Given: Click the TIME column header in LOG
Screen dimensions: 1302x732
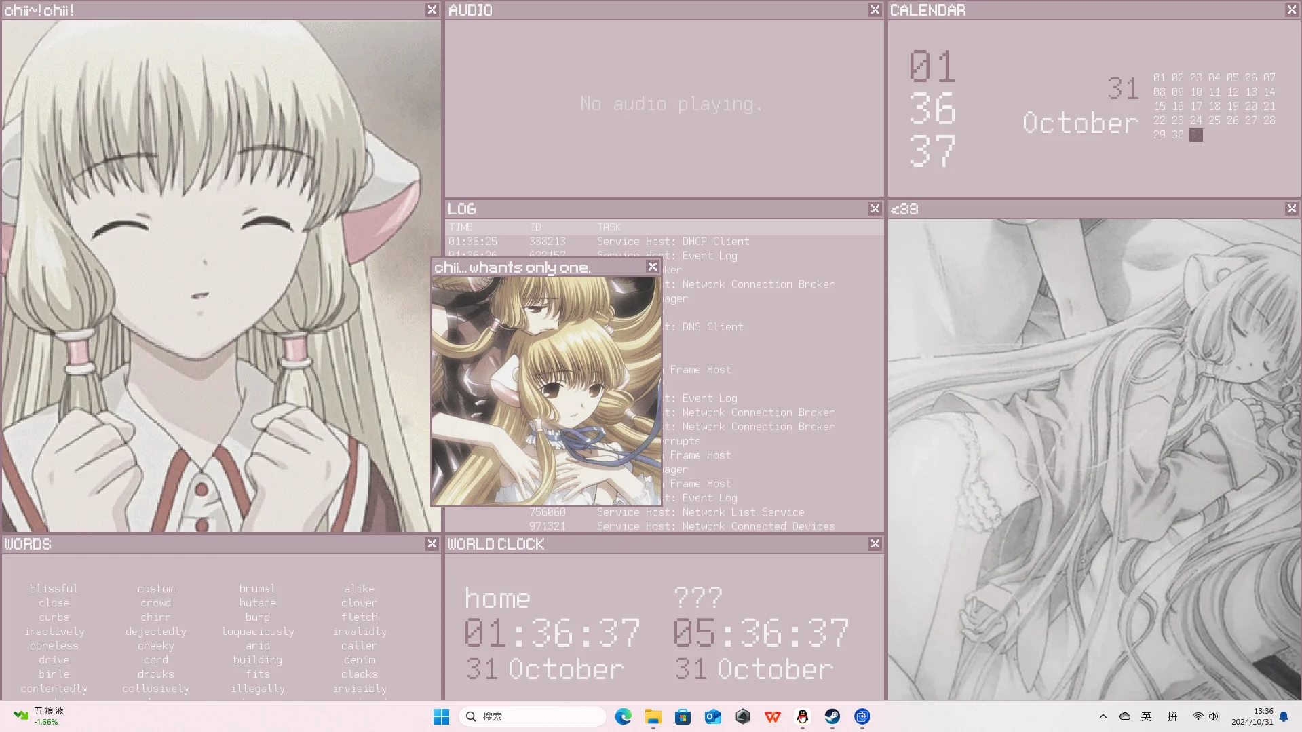Looking at the screenshot, I should (460, 227).
